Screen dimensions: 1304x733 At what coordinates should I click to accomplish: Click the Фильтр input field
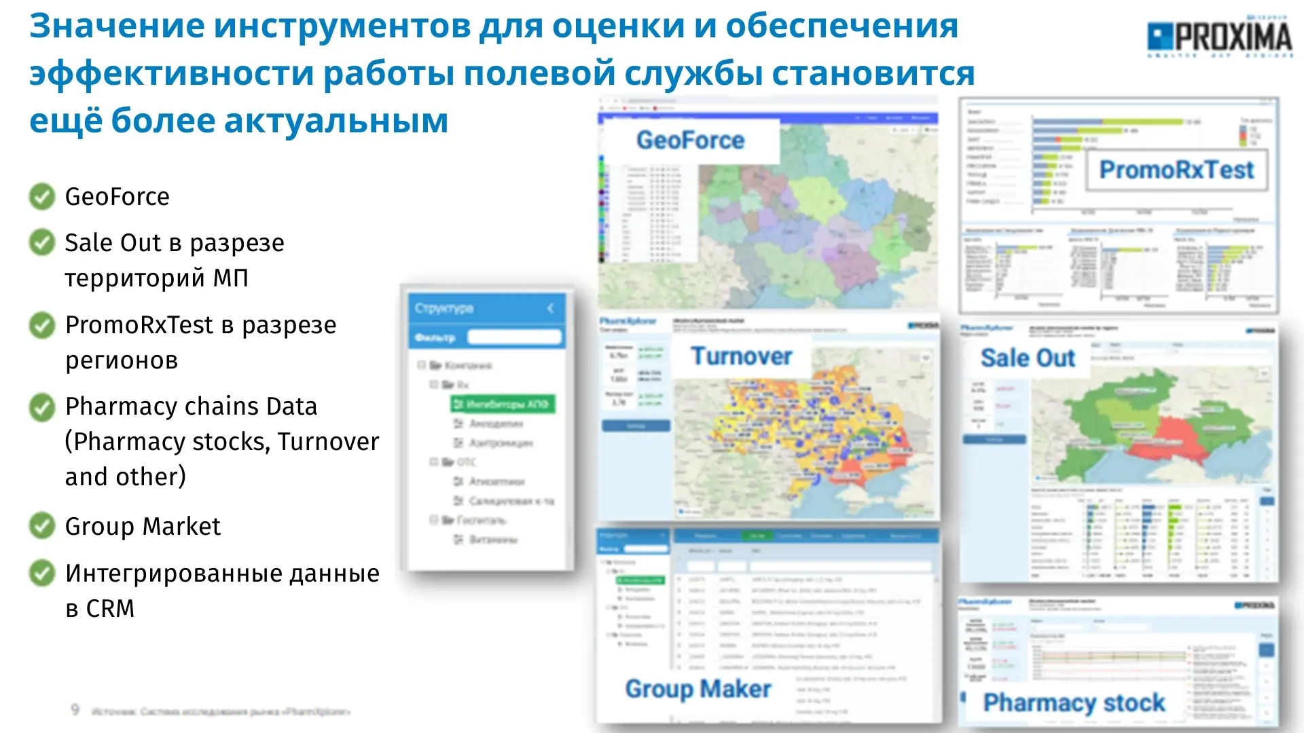514,337
